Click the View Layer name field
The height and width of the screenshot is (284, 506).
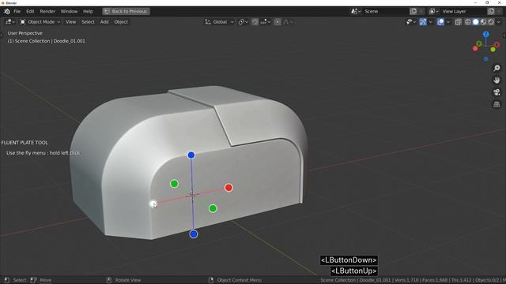463,11
